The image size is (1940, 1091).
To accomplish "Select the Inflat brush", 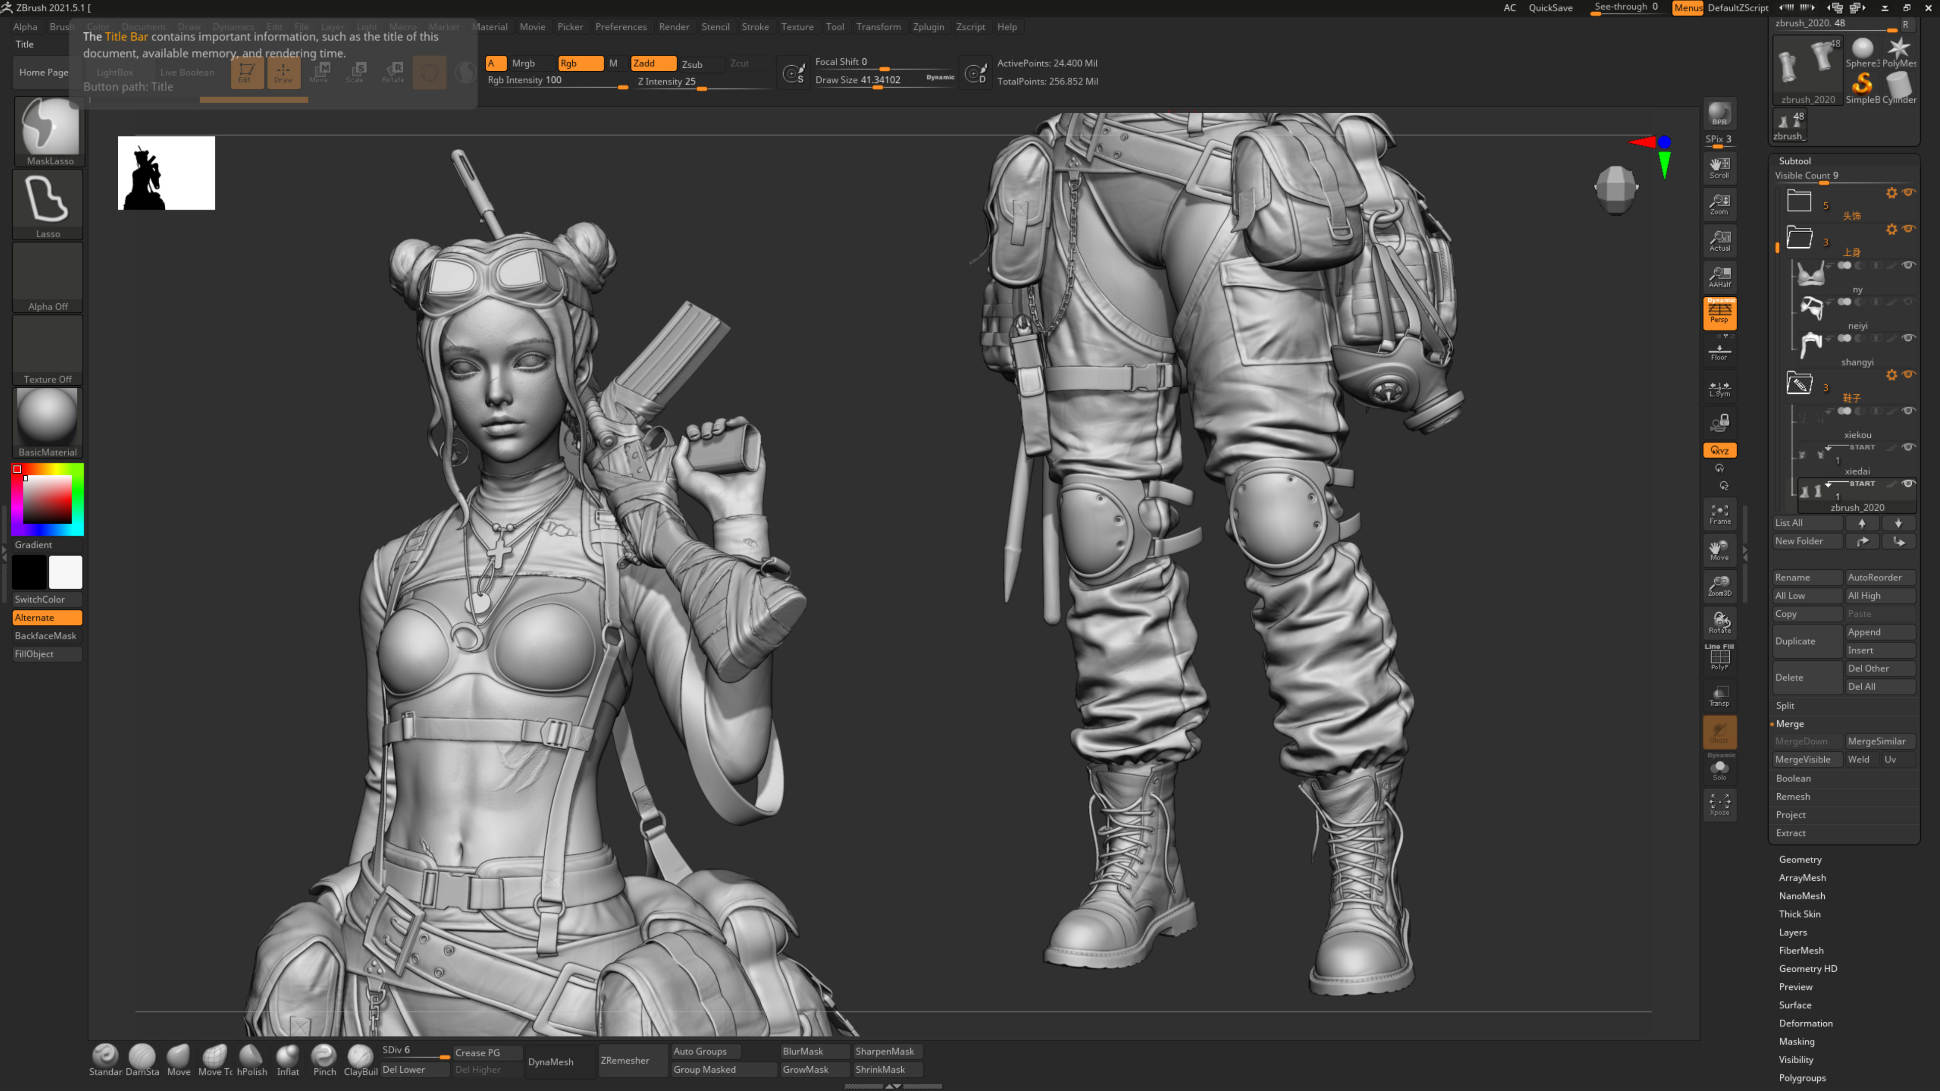I will pyautogui.click(x=288, y=1059).
